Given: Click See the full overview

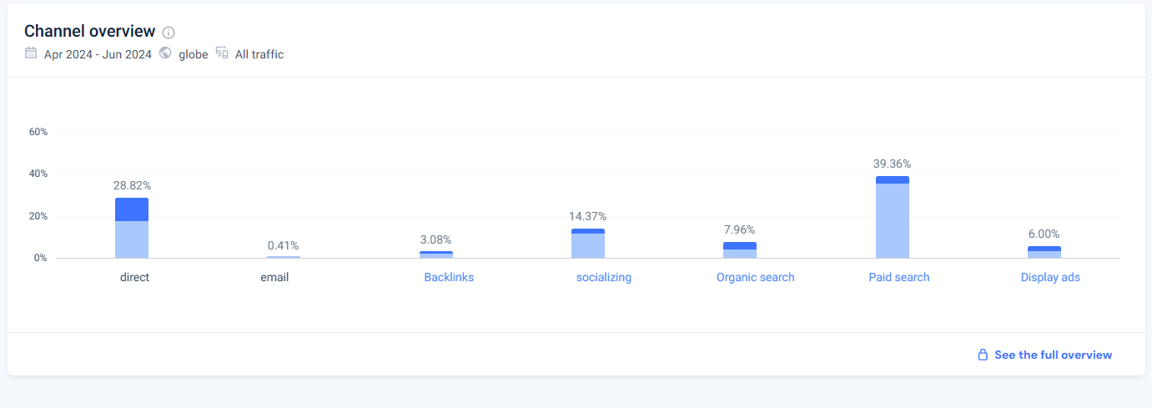Looking at the screenshot, I should point(1053,355).
